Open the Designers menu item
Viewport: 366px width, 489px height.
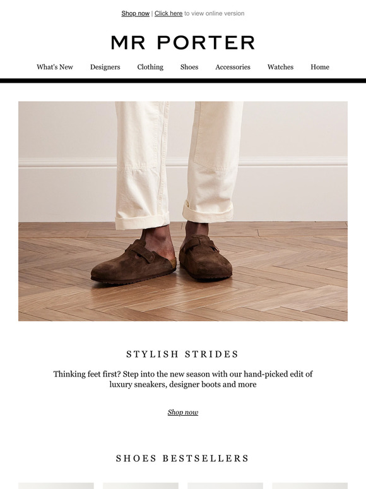(x=105, y=67)
